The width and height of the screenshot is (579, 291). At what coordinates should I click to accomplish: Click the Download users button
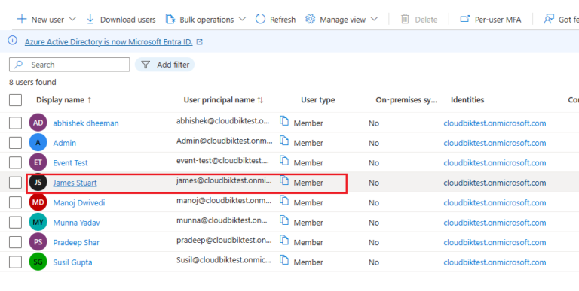click(121, 19)
